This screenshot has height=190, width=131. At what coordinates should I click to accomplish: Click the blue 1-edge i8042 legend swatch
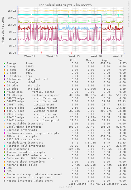(4, 67)
